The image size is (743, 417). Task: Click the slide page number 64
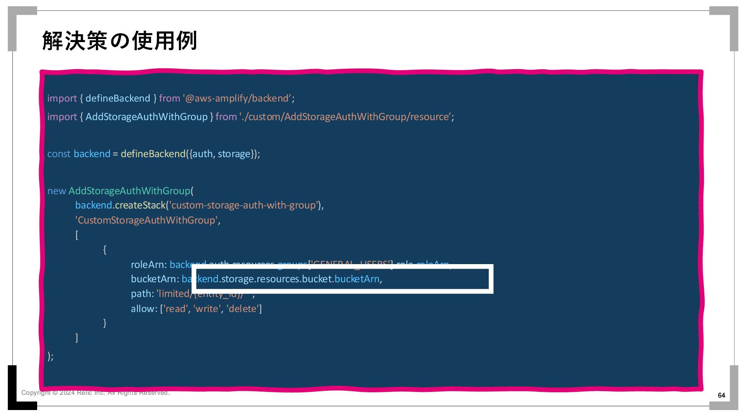pyautogui.click(x=721, y=395)
